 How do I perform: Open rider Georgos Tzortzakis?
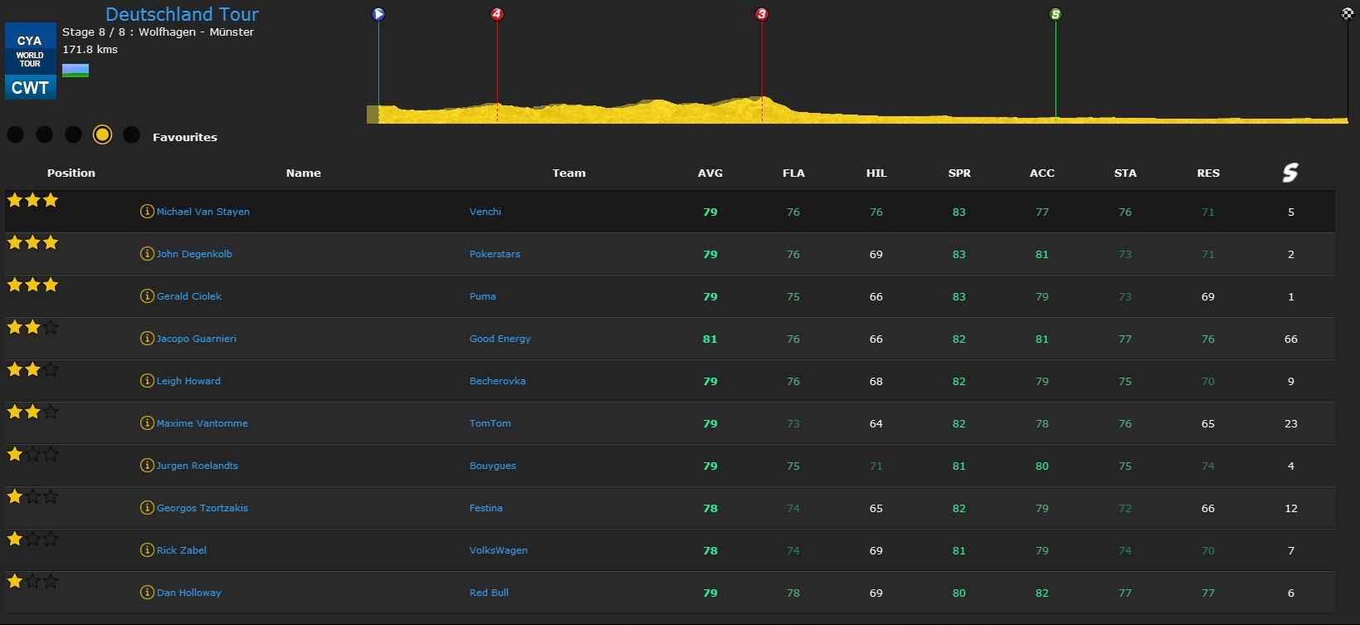(202, 508)
